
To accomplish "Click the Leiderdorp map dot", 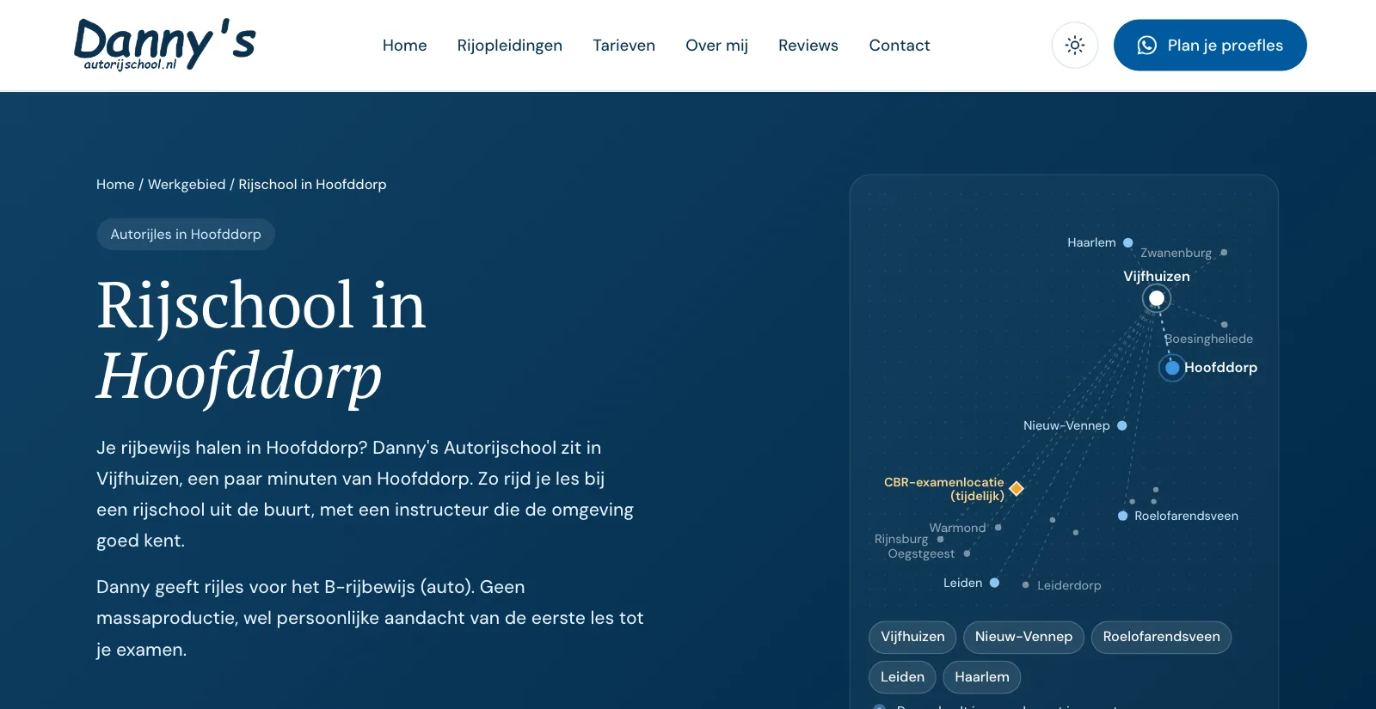I will point(1026,585).
